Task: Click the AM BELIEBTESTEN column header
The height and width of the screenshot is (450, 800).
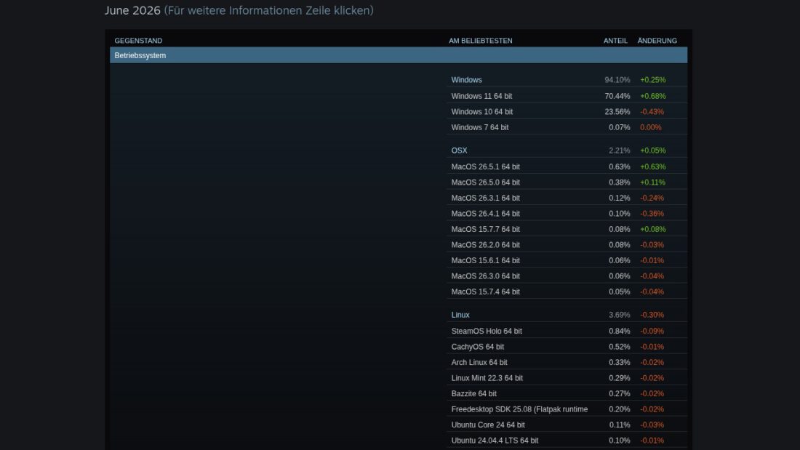Action: (481, 41)
